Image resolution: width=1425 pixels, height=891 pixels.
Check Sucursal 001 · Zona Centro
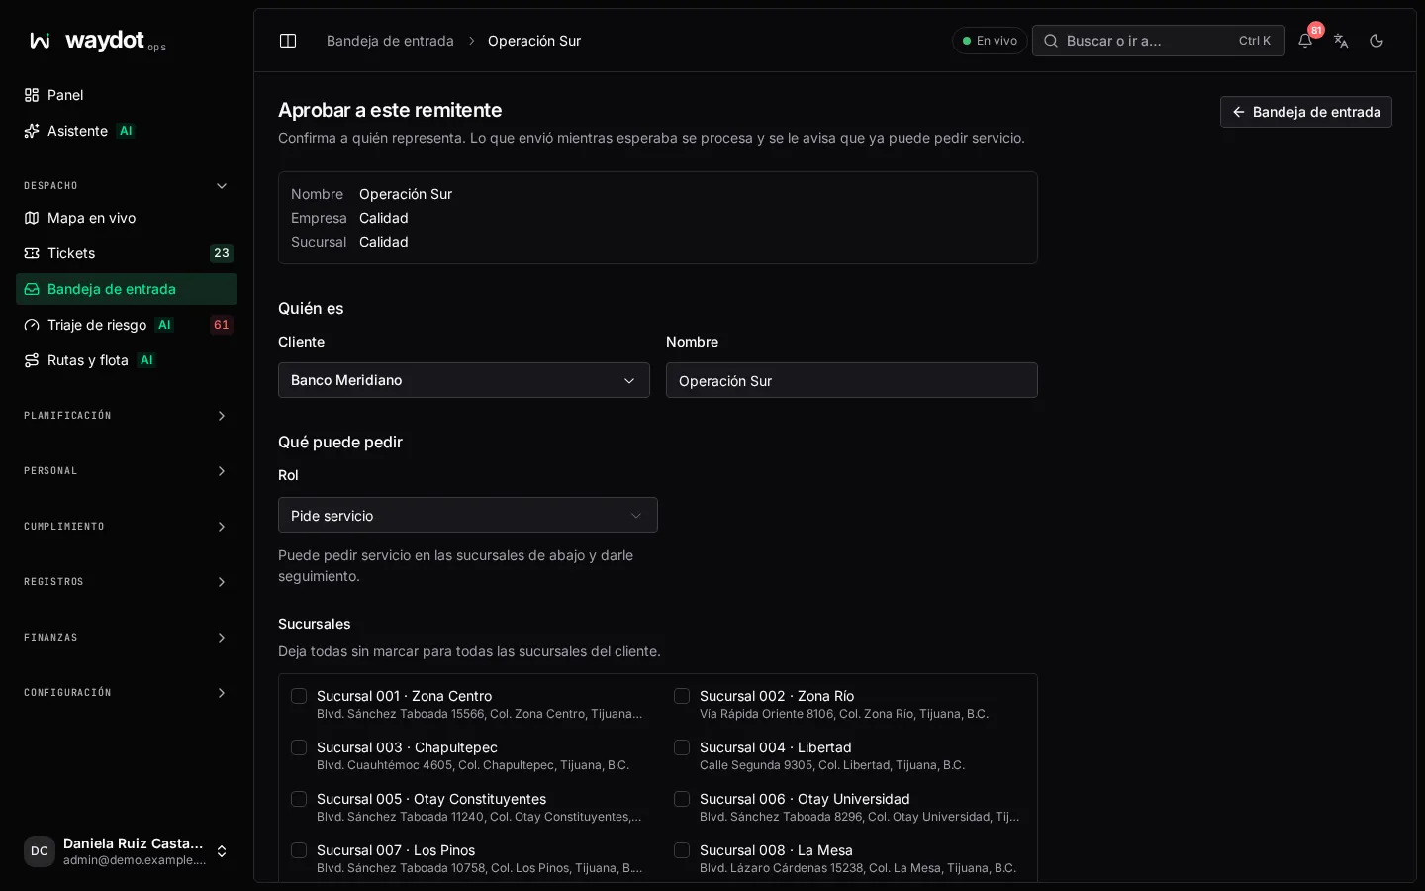299,696
